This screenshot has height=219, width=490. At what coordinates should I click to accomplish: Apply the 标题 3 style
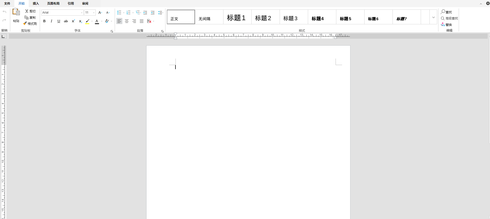coord(294,17)
